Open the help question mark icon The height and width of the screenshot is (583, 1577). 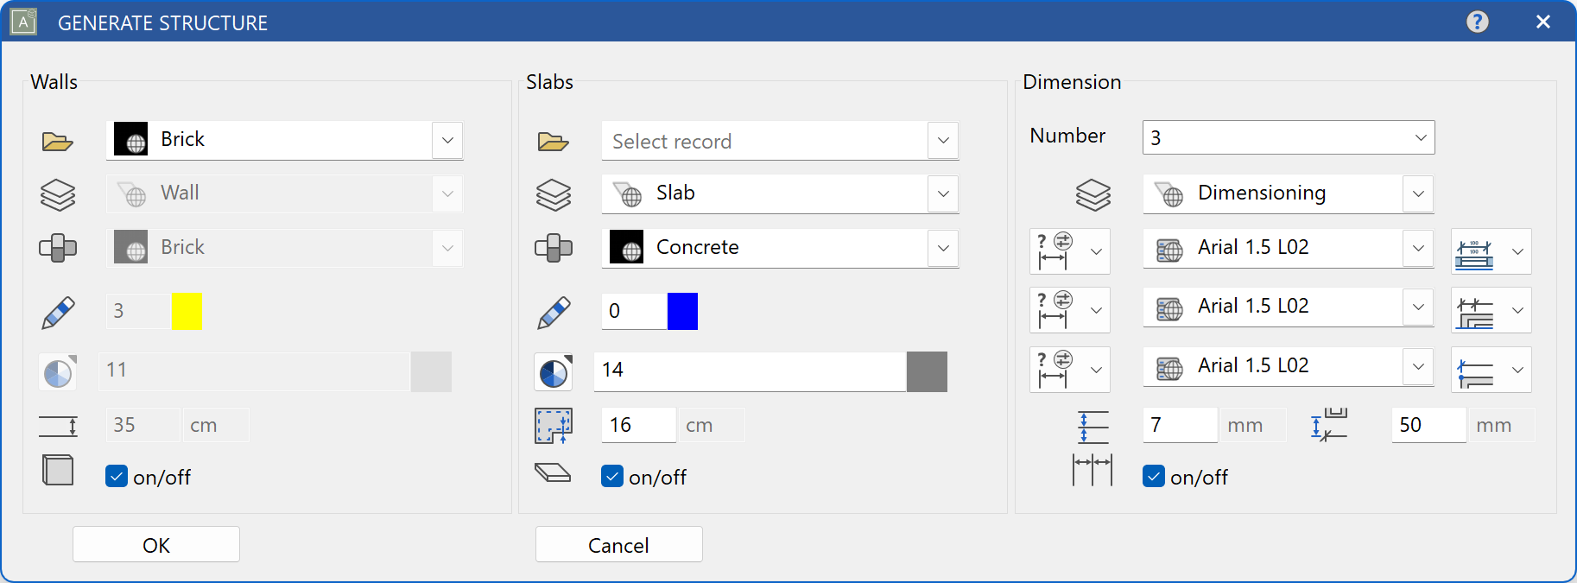(x=1477, y=22)
